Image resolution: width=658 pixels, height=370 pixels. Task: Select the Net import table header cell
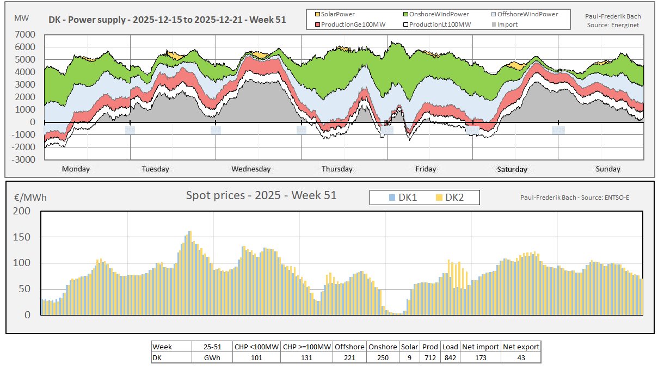(481, 347)
